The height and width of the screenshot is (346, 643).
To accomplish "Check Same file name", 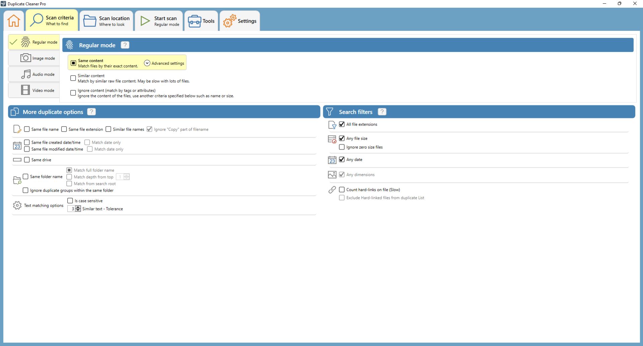I will coord(27,129).
